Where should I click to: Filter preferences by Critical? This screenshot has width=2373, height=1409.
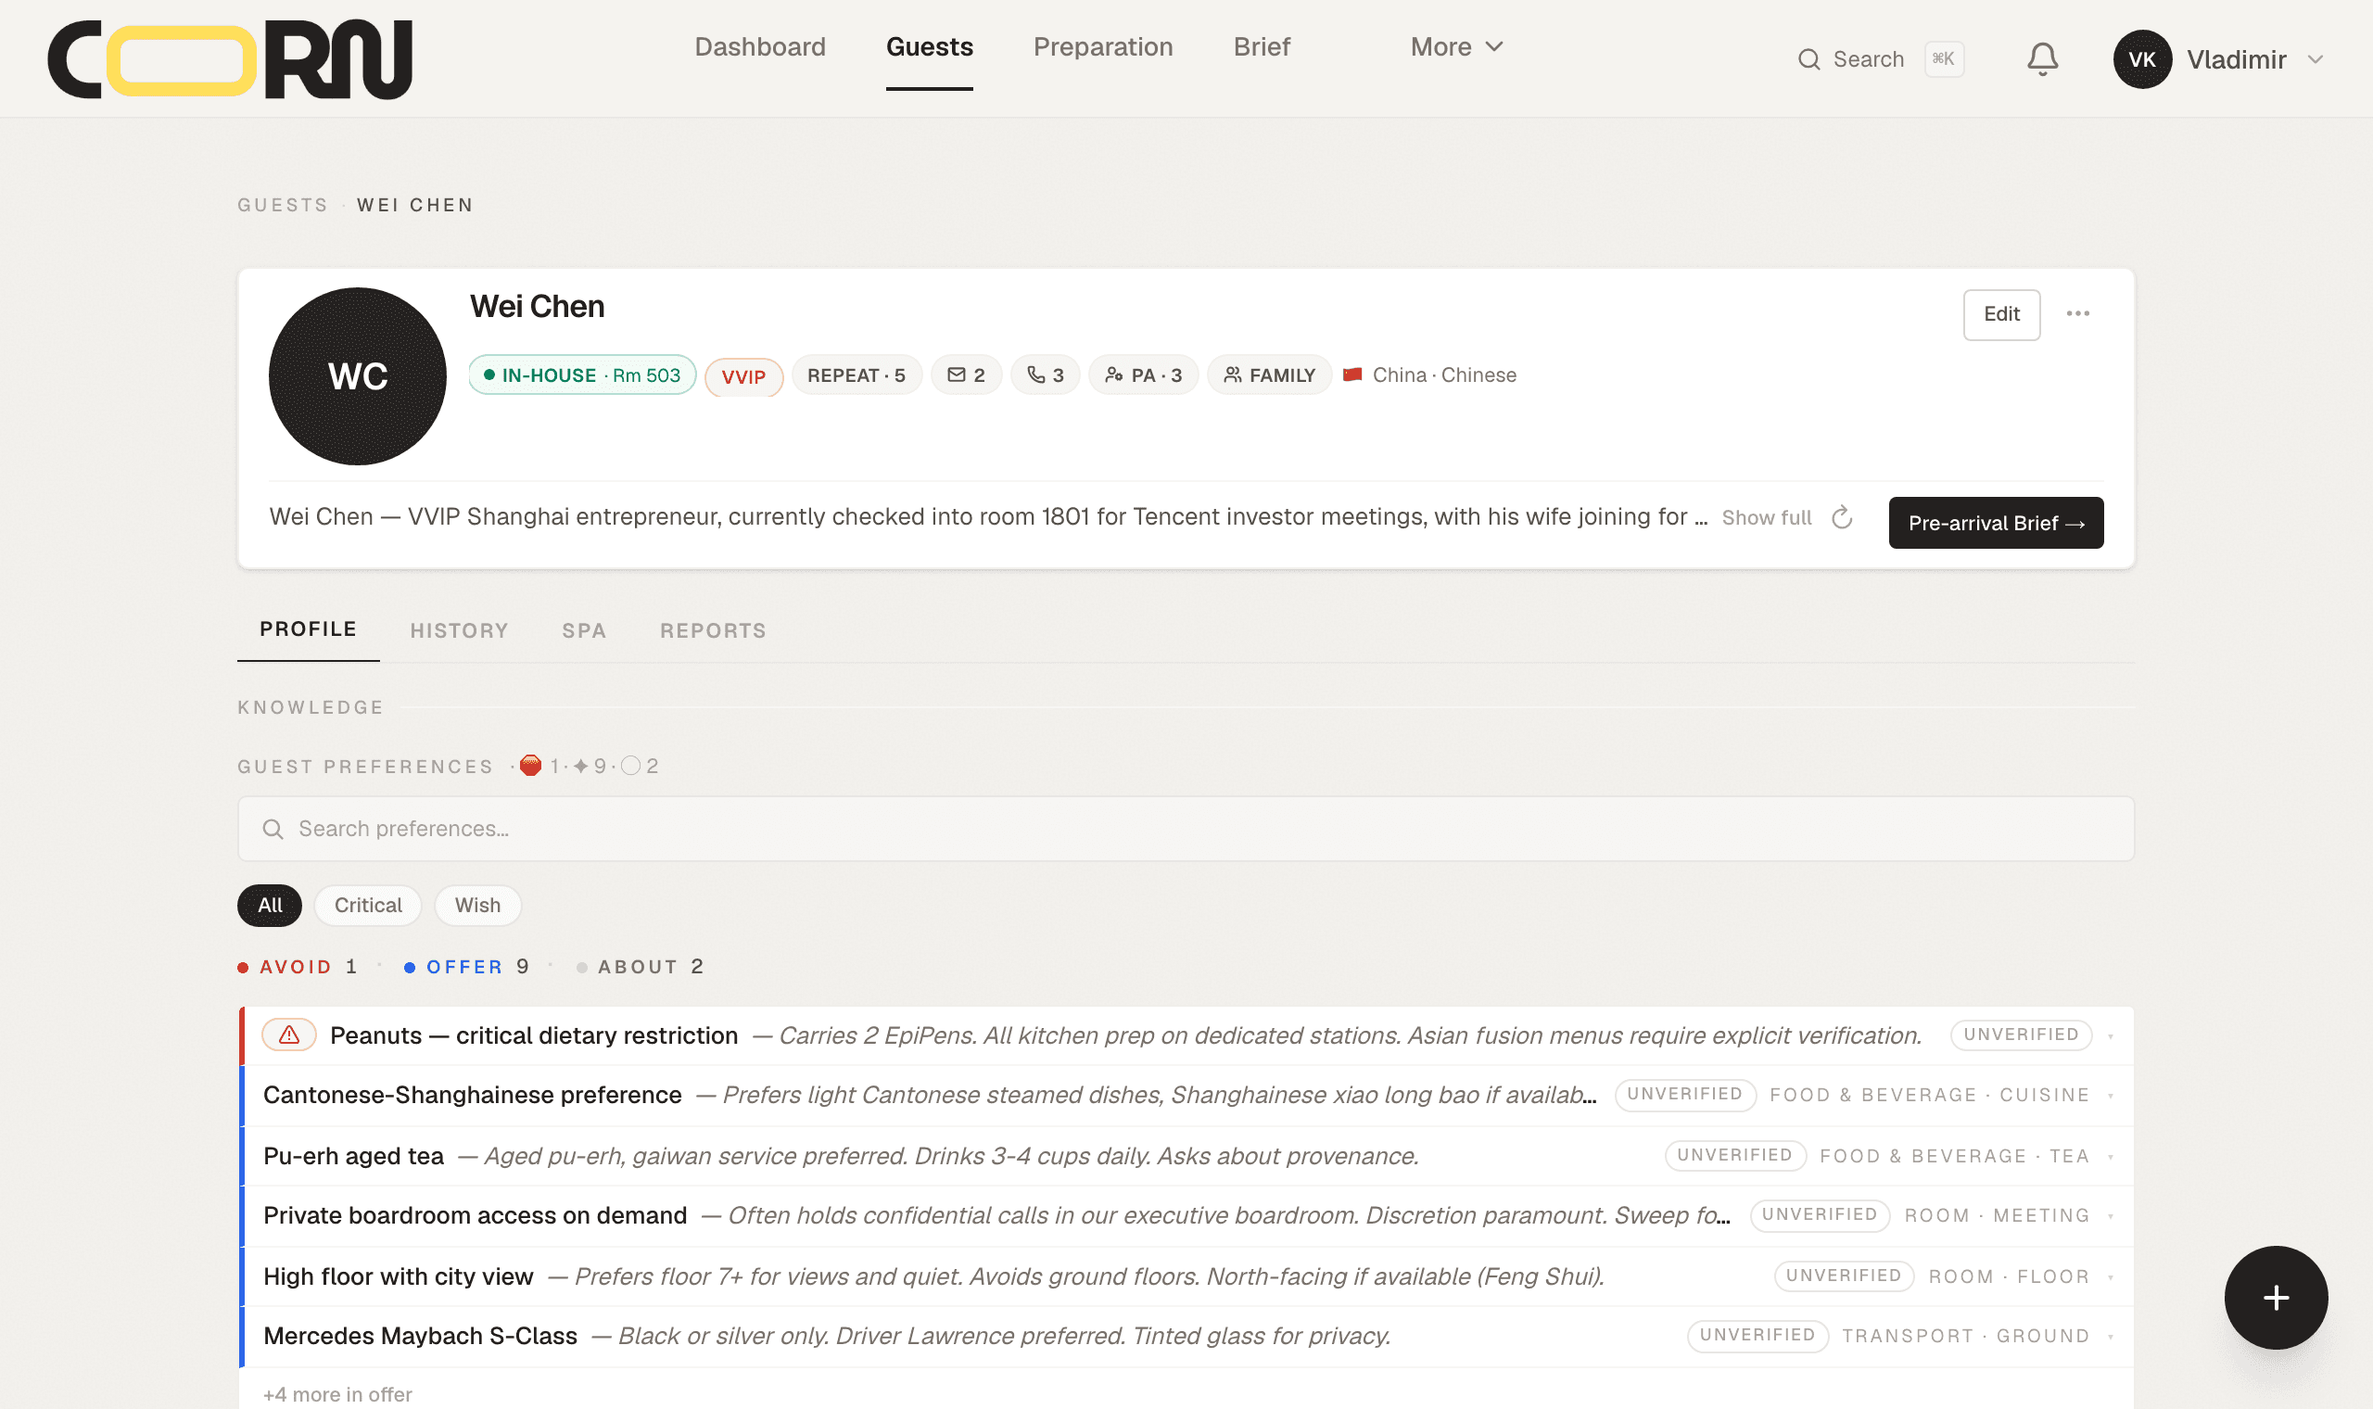367,905
